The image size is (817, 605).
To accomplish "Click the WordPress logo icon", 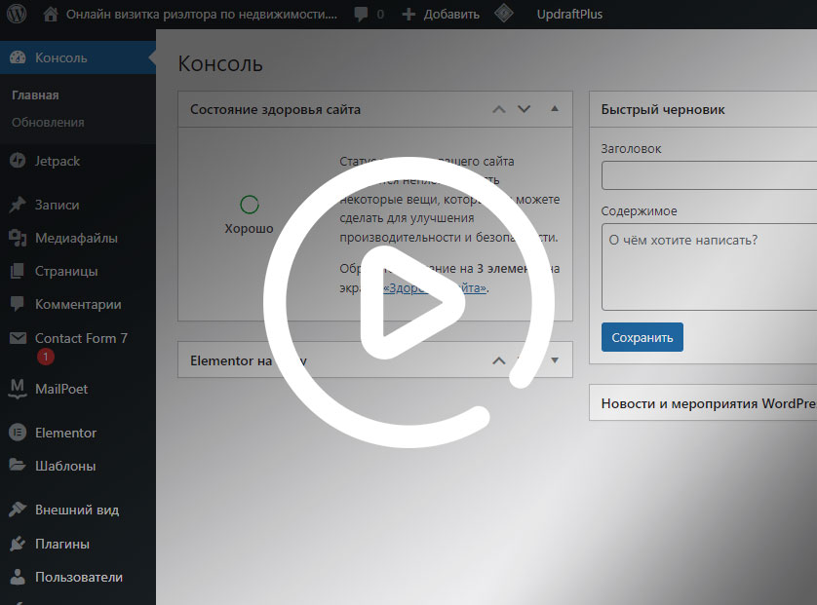I will tap(17, 15).
